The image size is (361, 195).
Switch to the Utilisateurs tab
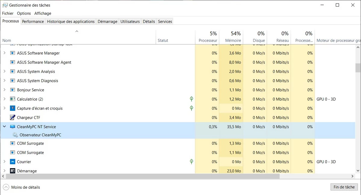point(130,21)
